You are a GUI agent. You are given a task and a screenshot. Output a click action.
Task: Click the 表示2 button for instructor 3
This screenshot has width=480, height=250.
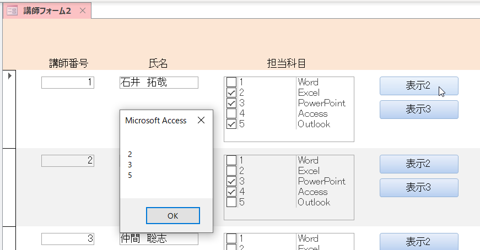click(x=419, y=241)
